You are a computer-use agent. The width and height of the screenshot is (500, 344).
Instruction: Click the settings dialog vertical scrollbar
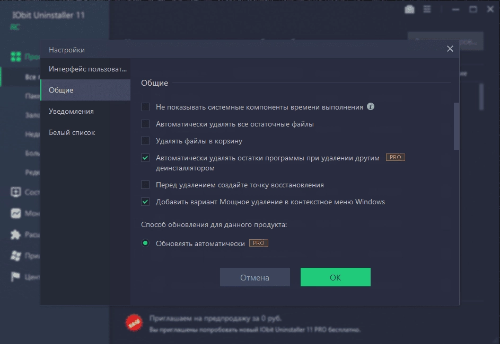(457, 126)
